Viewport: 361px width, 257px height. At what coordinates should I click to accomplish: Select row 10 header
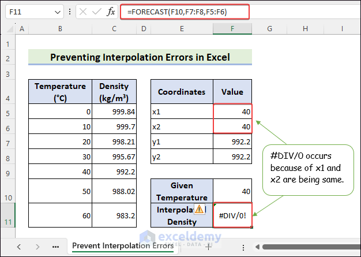[x=8, y=191]
